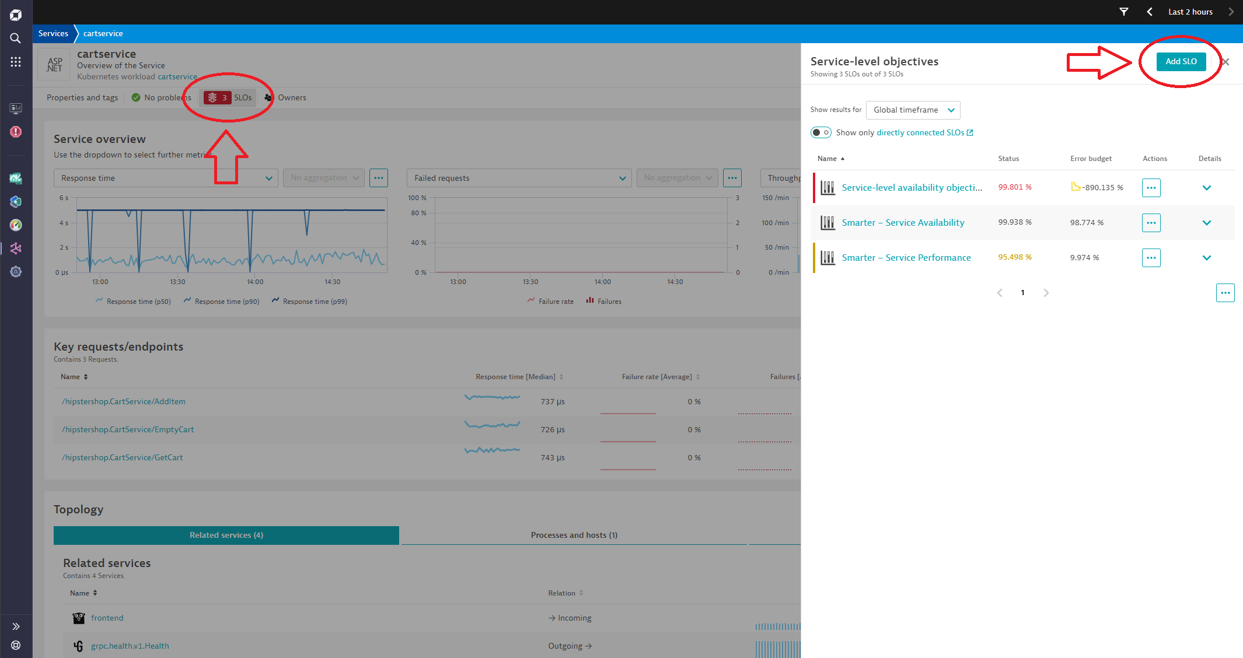This screenshot has height=658, width=1243.
Task: Expand the sidebar with the double-chevron icon
Action: tap(16, 626)
